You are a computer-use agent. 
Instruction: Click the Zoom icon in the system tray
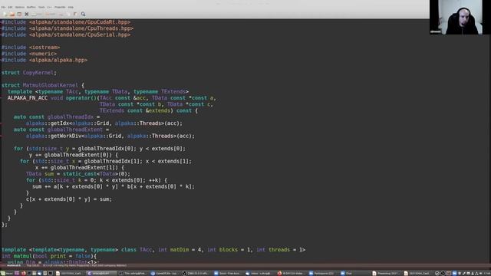[454, 273]
